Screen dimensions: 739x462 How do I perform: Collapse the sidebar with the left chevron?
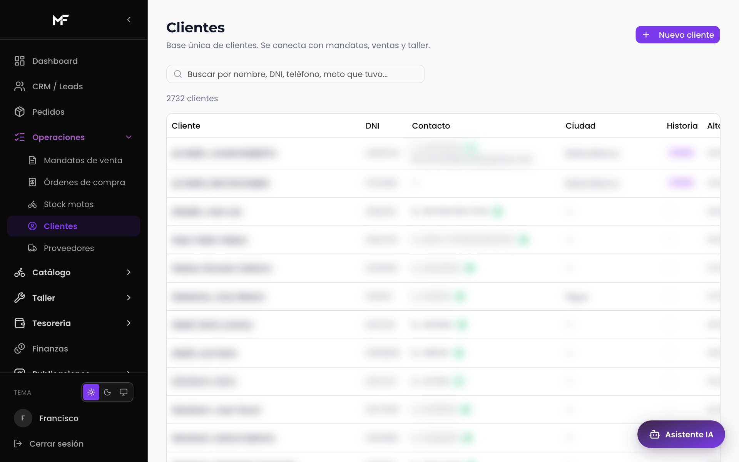129,20
